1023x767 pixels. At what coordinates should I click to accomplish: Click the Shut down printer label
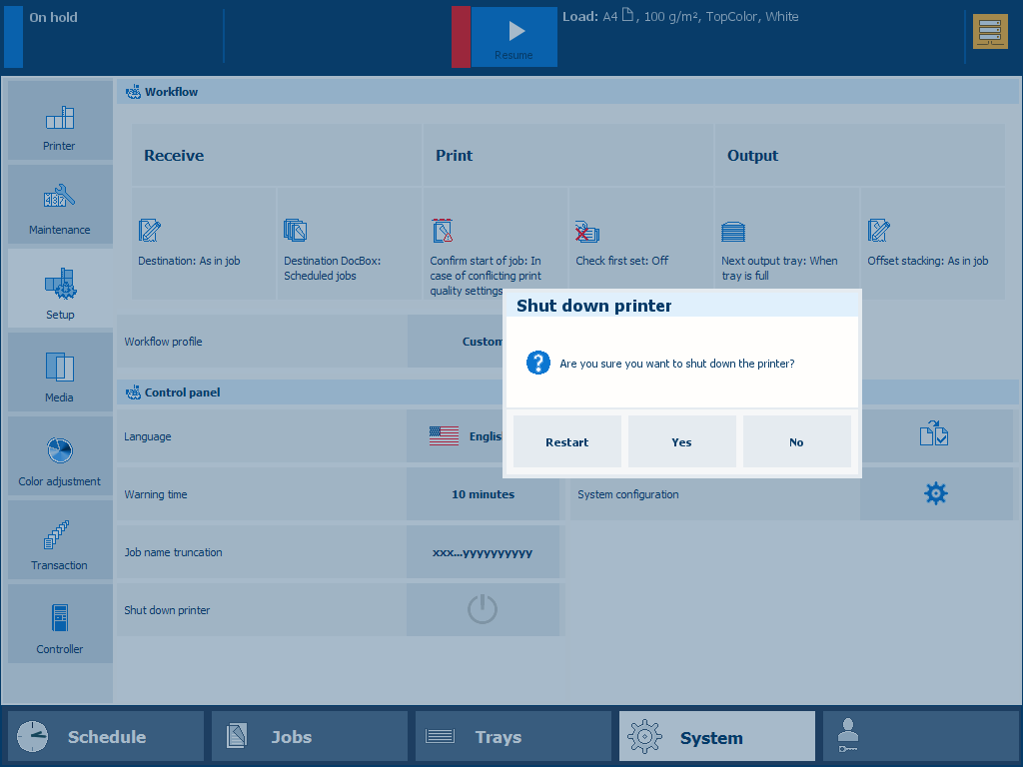[167, 610]
